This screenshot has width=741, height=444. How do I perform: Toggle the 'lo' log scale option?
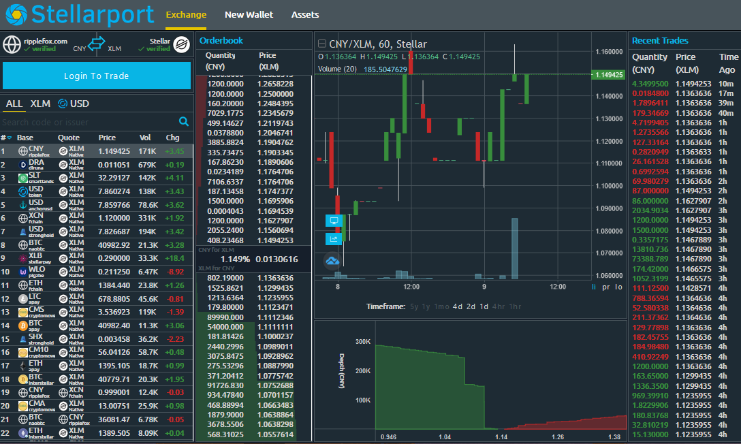pyautogui.click(x=618, y=287)
